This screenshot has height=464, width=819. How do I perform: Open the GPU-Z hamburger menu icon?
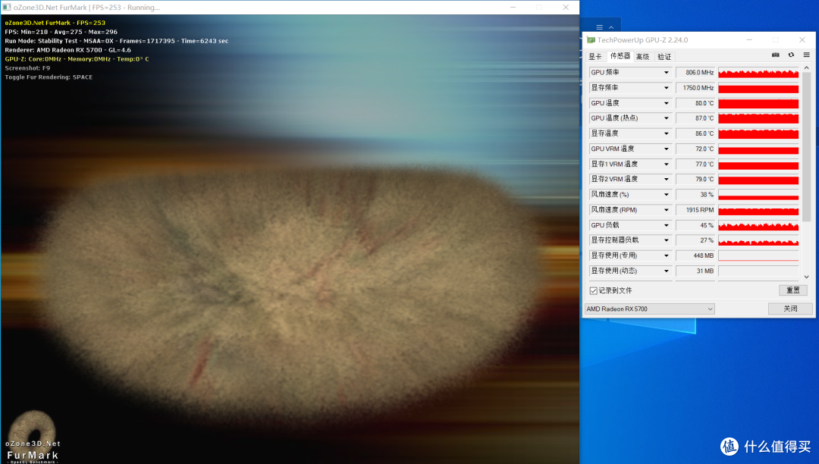click(x=806, y=55)
